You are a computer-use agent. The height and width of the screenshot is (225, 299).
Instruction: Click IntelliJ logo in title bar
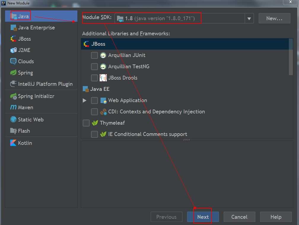[x=3, y=3]
